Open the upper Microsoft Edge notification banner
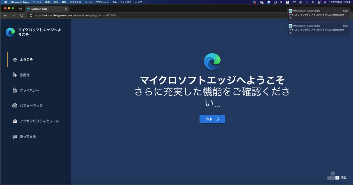This screenshot has width=353, height=185. [x=319, y=14]
